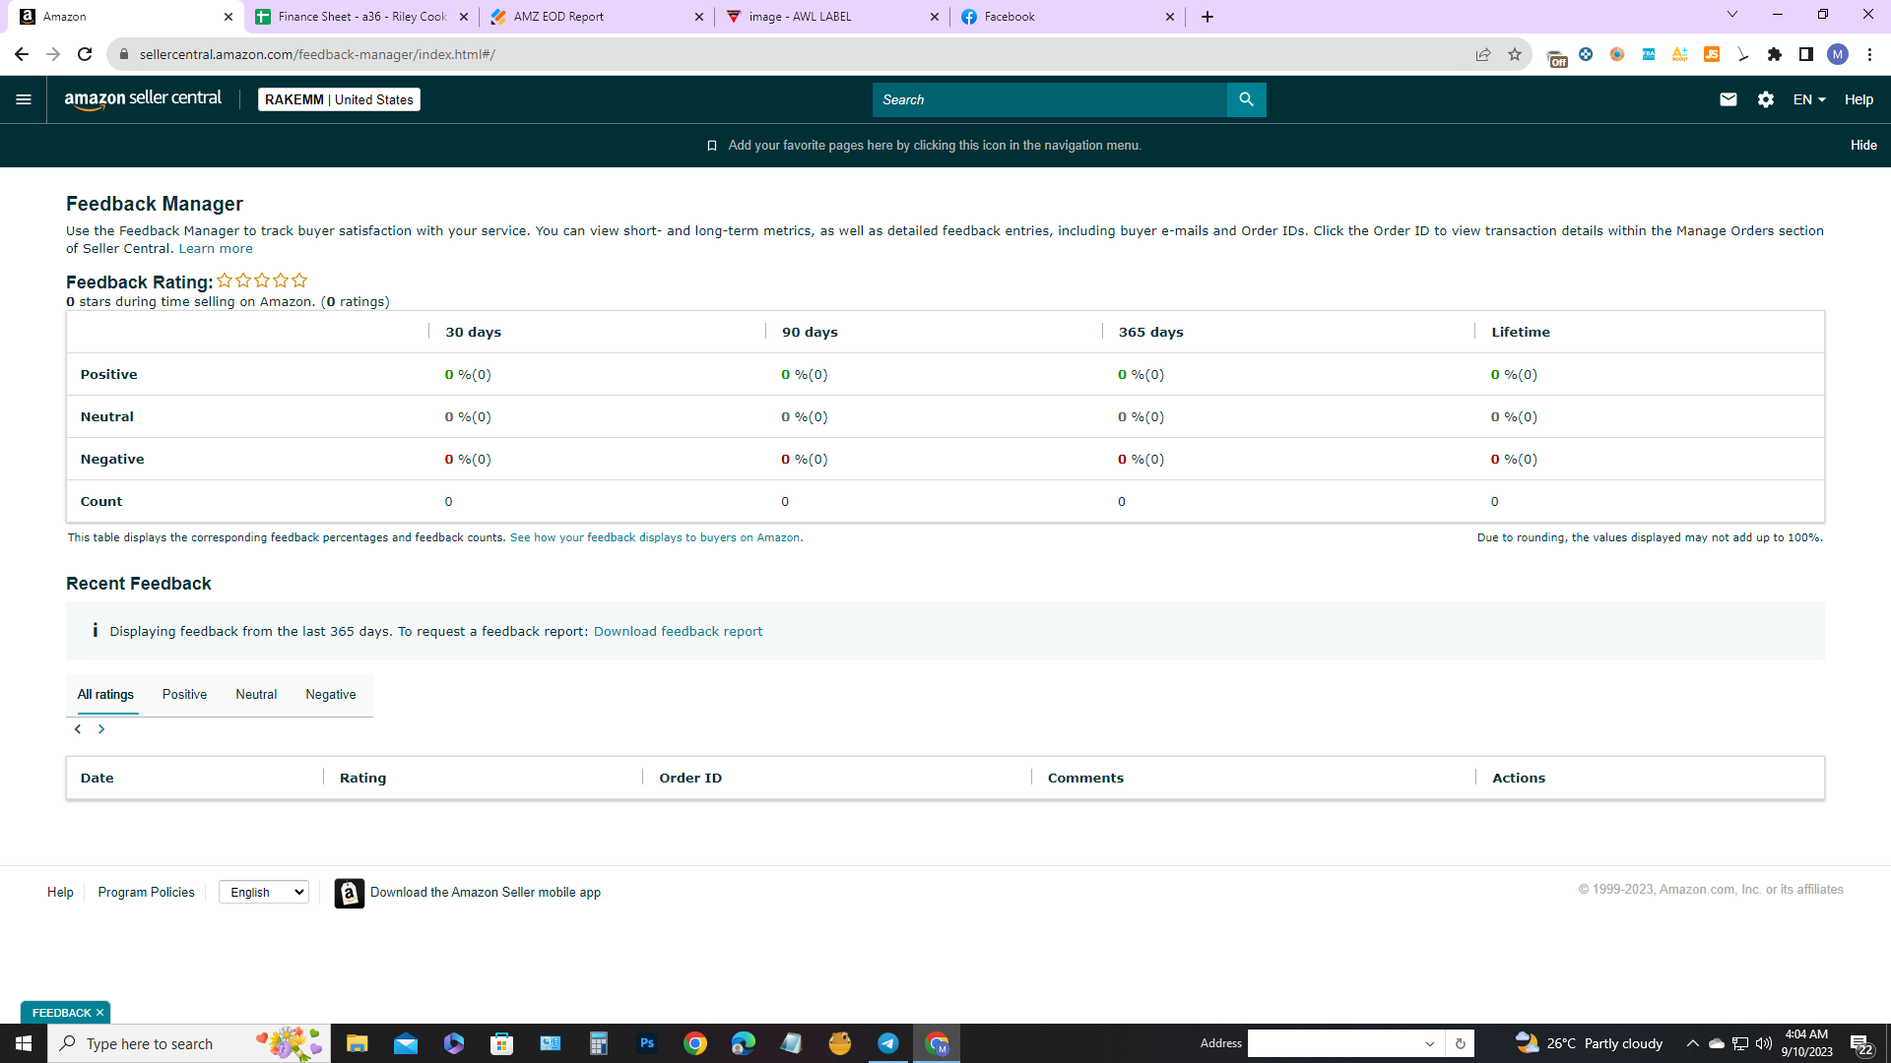Open Telegram from the taskbar

[888, 1043]
